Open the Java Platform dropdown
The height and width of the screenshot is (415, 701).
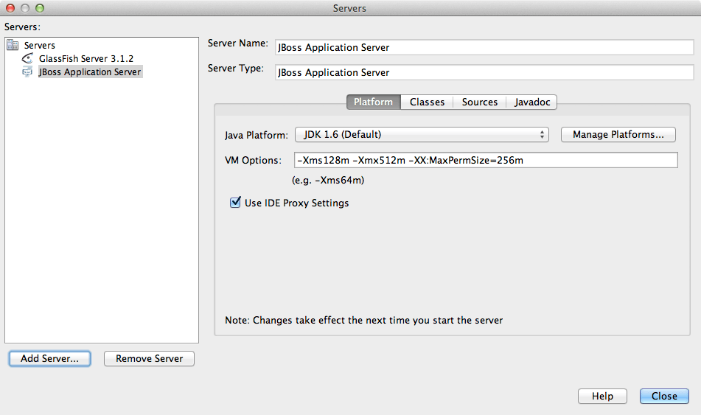tap(422, 135)
